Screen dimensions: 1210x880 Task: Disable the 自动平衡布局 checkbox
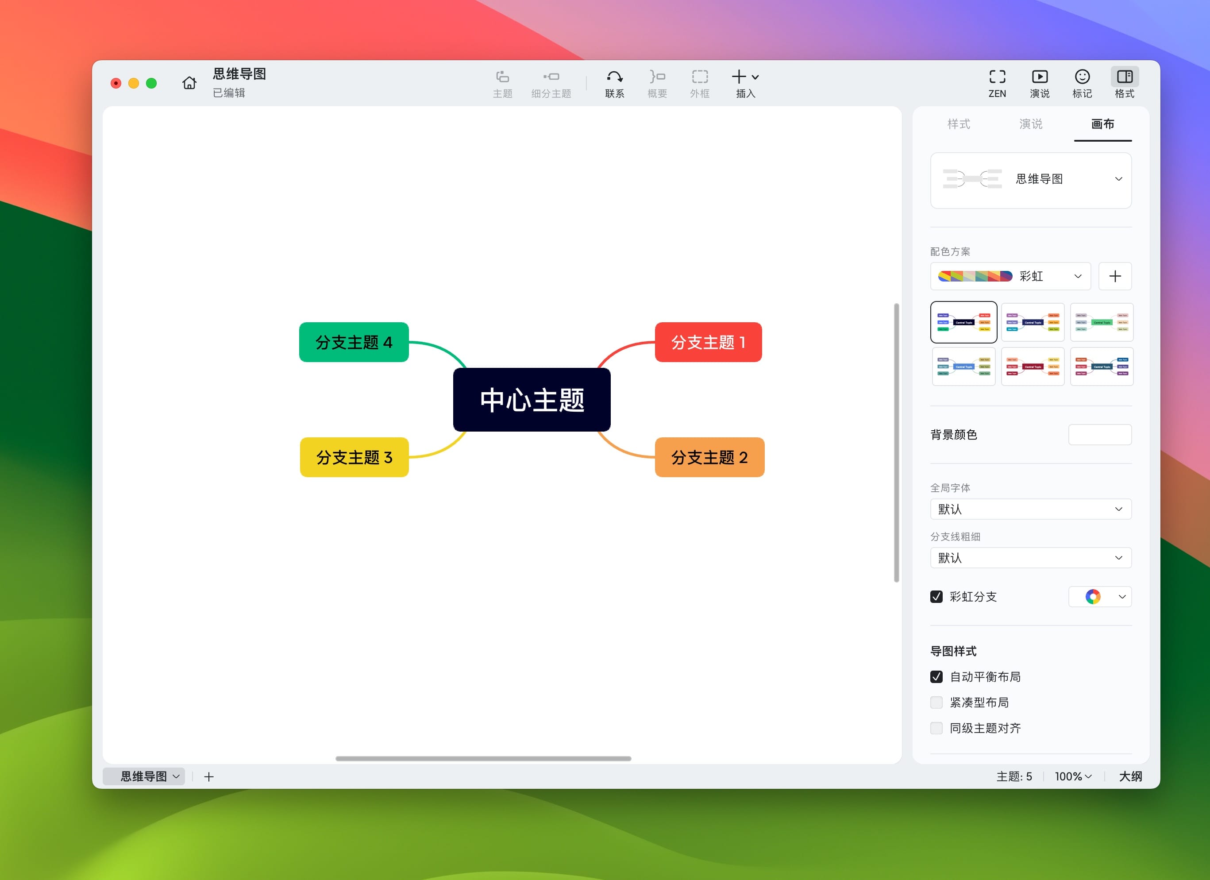point(936,677)
